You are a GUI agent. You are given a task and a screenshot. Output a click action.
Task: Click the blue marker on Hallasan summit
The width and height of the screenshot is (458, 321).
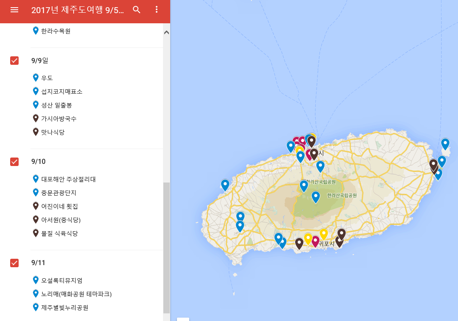[x=315, y=197]
